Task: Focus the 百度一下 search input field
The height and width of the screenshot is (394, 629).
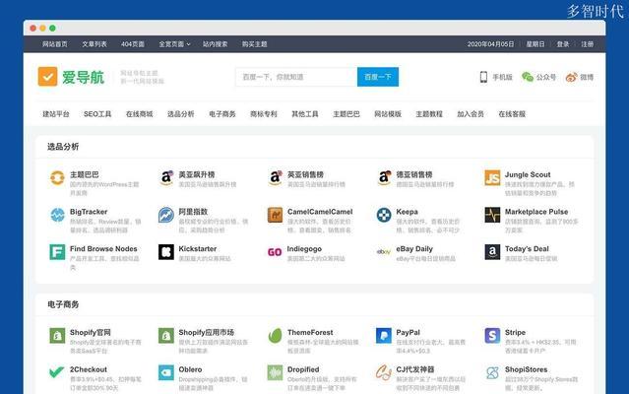Action: click(296, 77)
